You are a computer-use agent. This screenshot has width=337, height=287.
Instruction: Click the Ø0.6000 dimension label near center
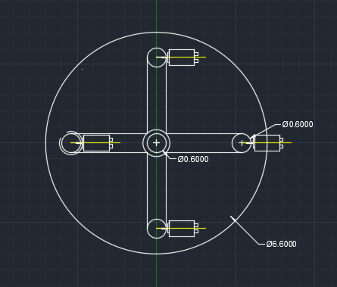pyautogui.click(x=193, y=159)
